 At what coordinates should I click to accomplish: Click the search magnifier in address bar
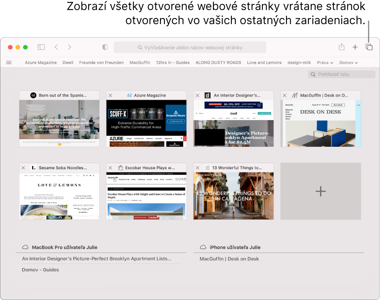click(x=140, y=47)
